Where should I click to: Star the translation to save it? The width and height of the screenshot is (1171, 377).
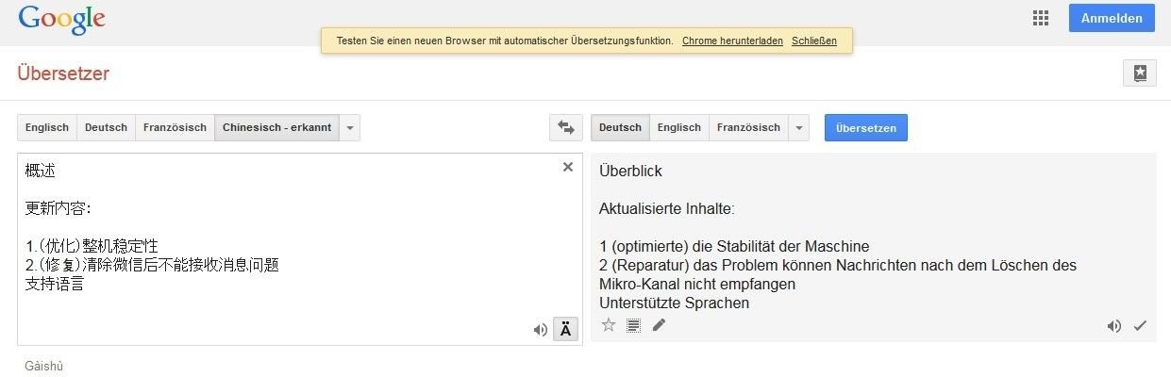point(609,325)
